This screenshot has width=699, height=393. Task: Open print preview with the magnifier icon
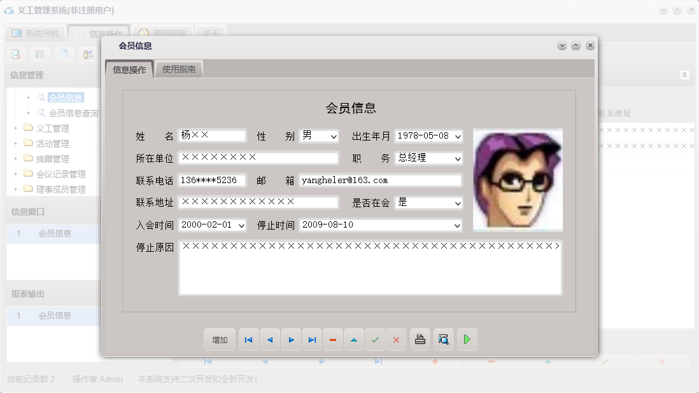(443, 339)
